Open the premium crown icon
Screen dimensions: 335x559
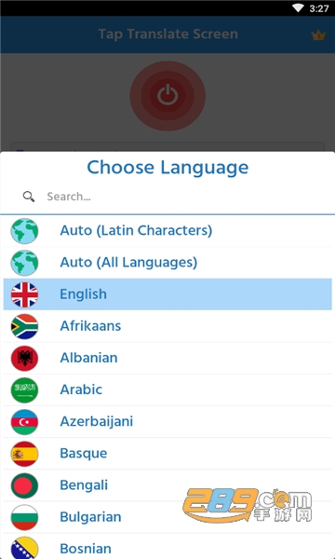[x=318, y=35]
